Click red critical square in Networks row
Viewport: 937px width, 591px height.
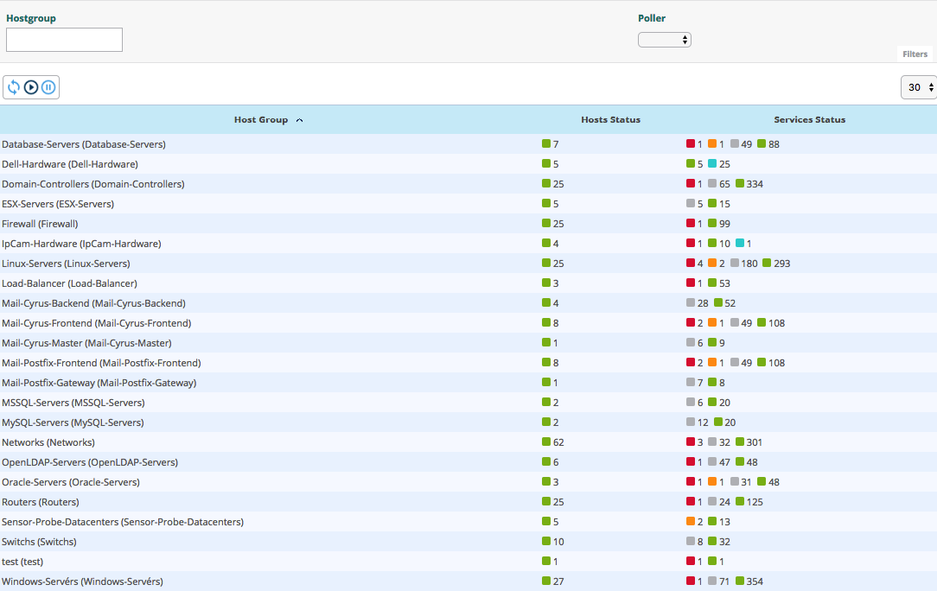pyautogui.click(x=691, y=442)
